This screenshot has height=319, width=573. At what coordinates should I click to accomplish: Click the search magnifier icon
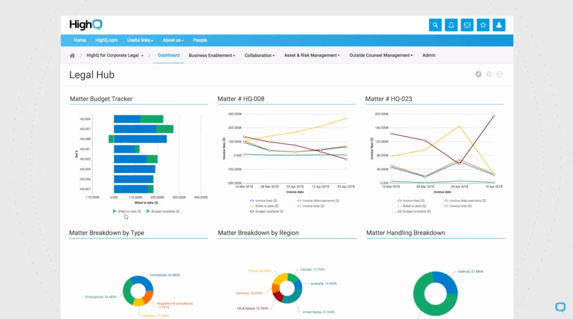coord(435,25)
